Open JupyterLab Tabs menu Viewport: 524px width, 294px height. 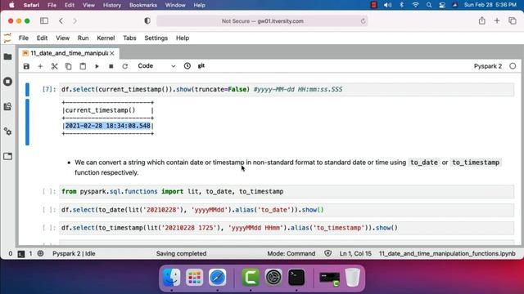coord(129,38)
